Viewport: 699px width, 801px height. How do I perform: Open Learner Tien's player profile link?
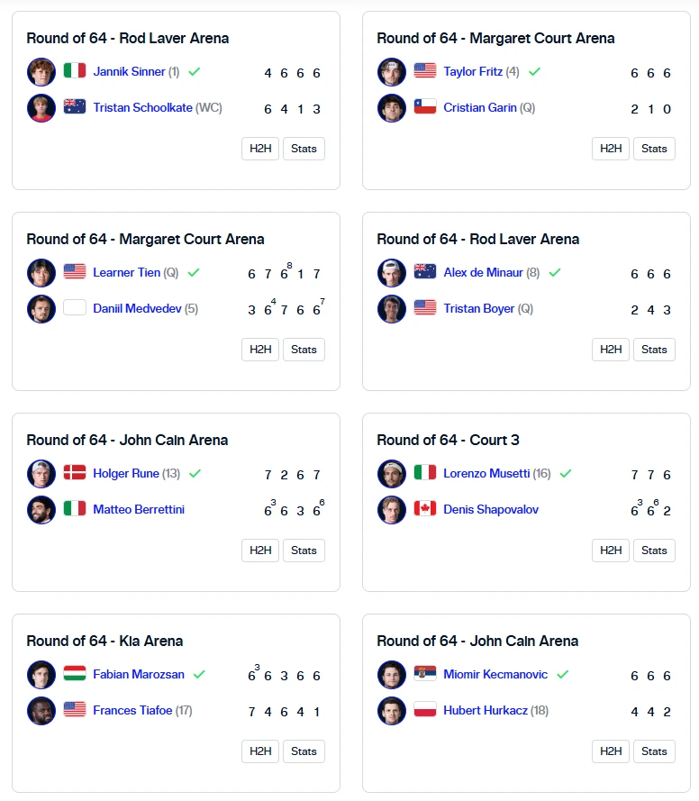[x=127, y=272]
